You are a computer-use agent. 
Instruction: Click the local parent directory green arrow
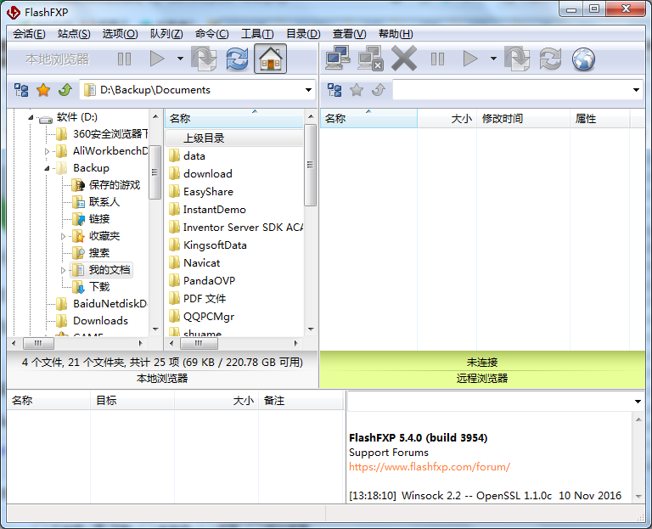coord(65,90)
